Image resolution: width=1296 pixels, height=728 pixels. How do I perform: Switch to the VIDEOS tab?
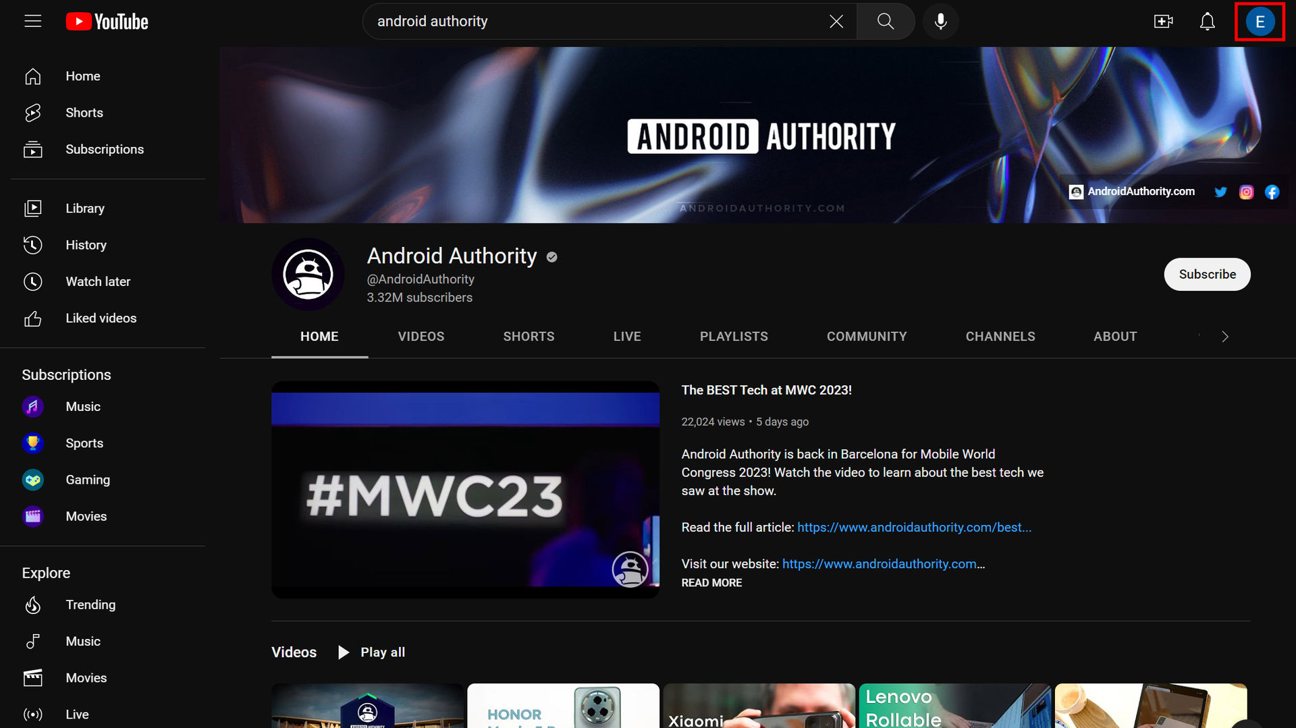tap(421, 337)
